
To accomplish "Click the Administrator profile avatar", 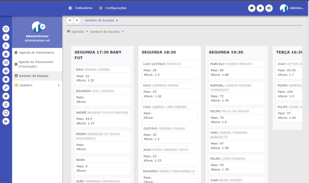I will coord(284,8).
